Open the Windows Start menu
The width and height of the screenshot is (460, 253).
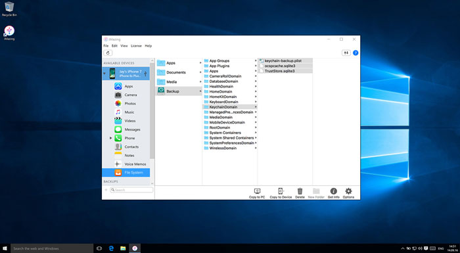click(5, 248)
